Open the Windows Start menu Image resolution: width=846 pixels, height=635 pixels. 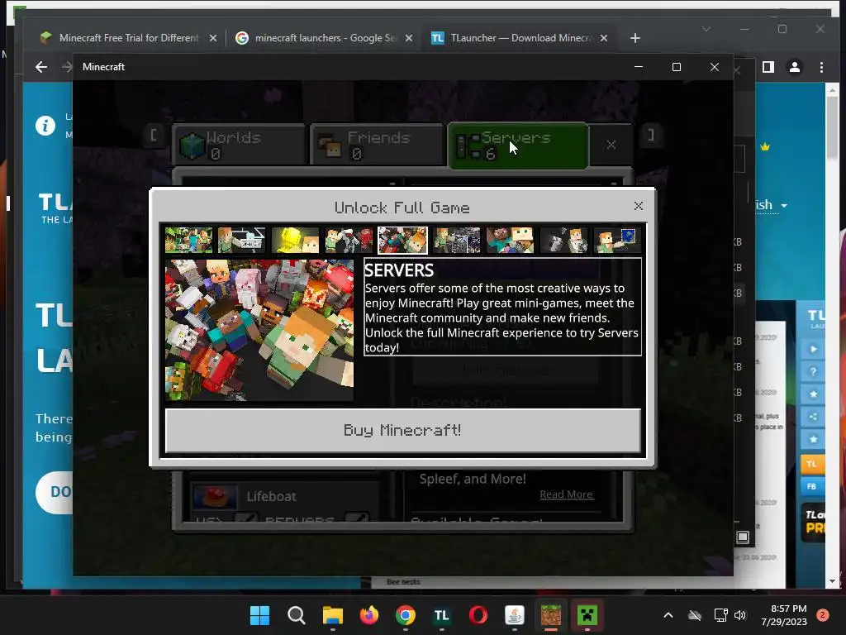pos(260,615)
